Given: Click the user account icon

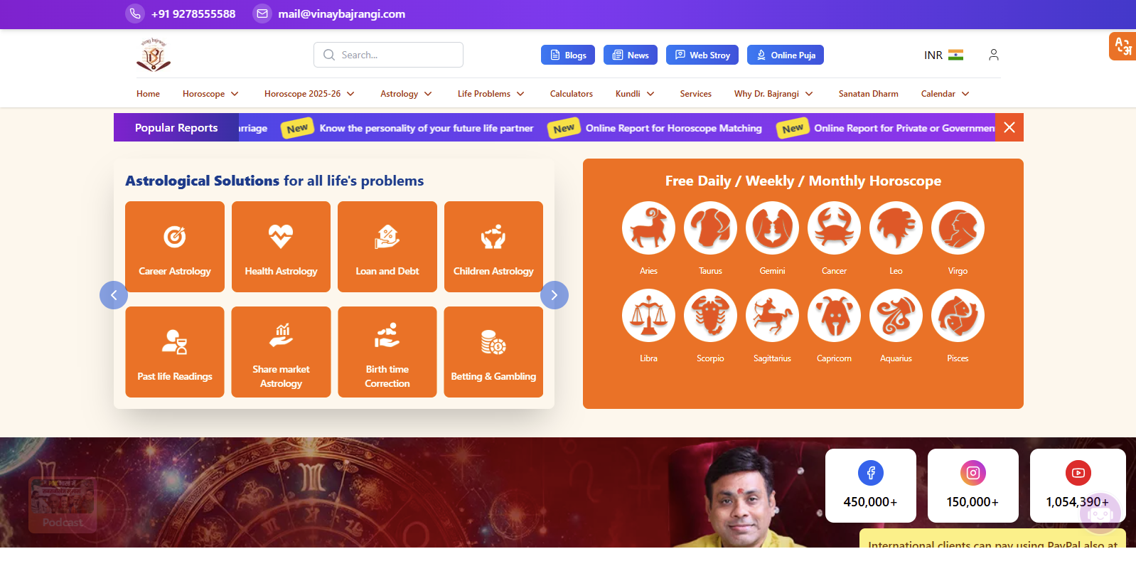Looking at the screenshot, I should click(994, 55).
